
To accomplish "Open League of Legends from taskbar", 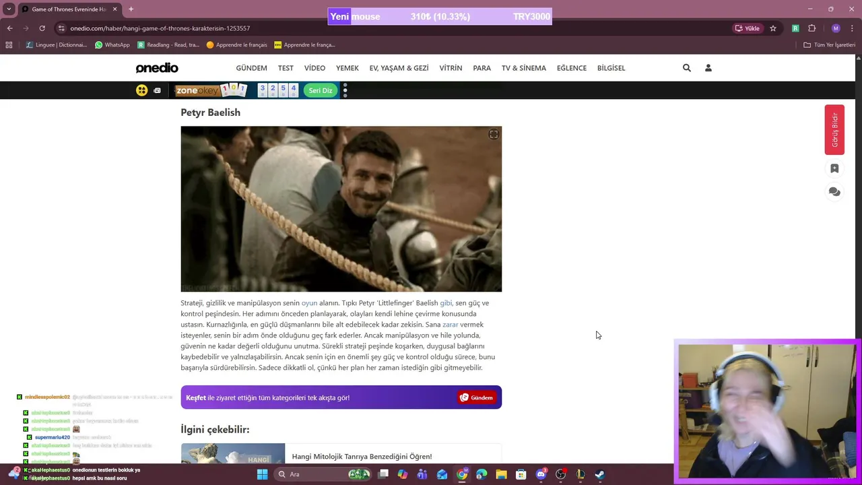I will click(580, 474).
